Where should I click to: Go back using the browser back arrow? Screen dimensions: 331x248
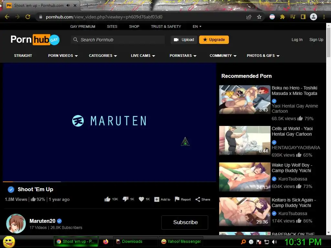click(7, 17)
